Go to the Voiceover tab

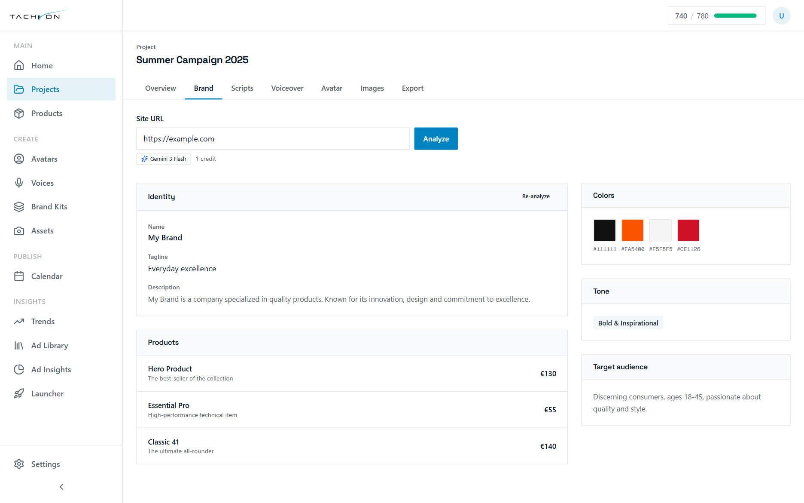(287, 88)
